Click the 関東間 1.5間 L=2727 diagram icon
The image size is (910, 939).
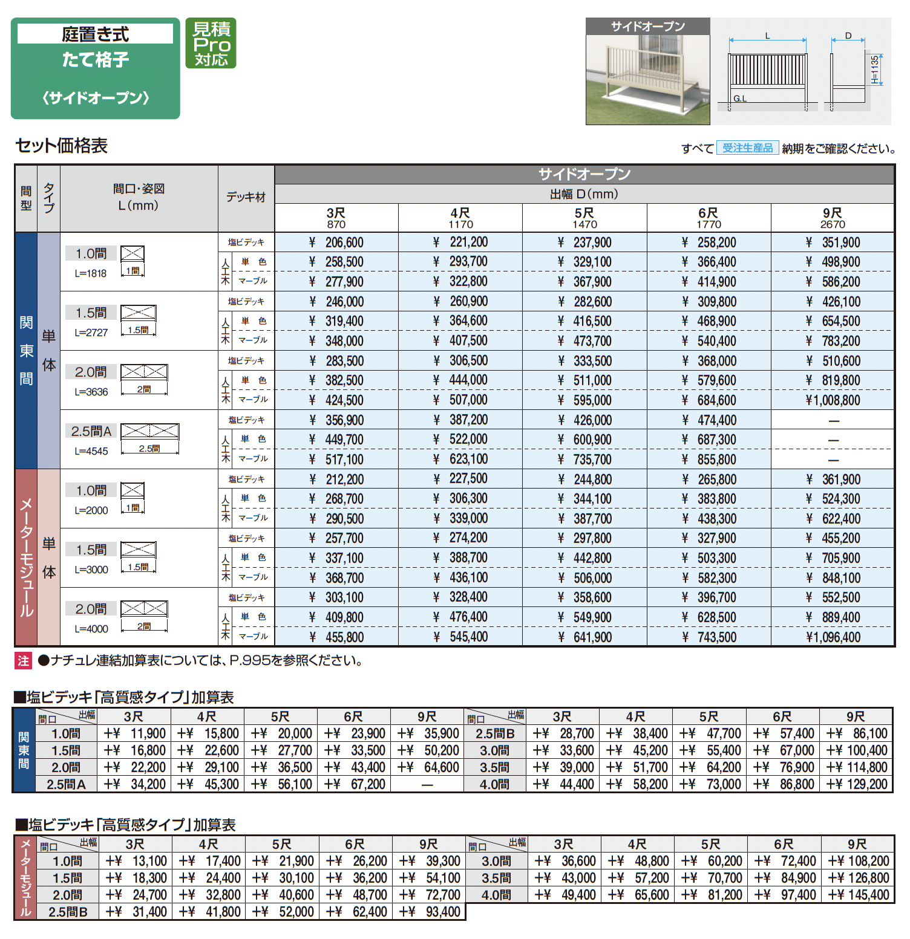click(x=139, y=320)
